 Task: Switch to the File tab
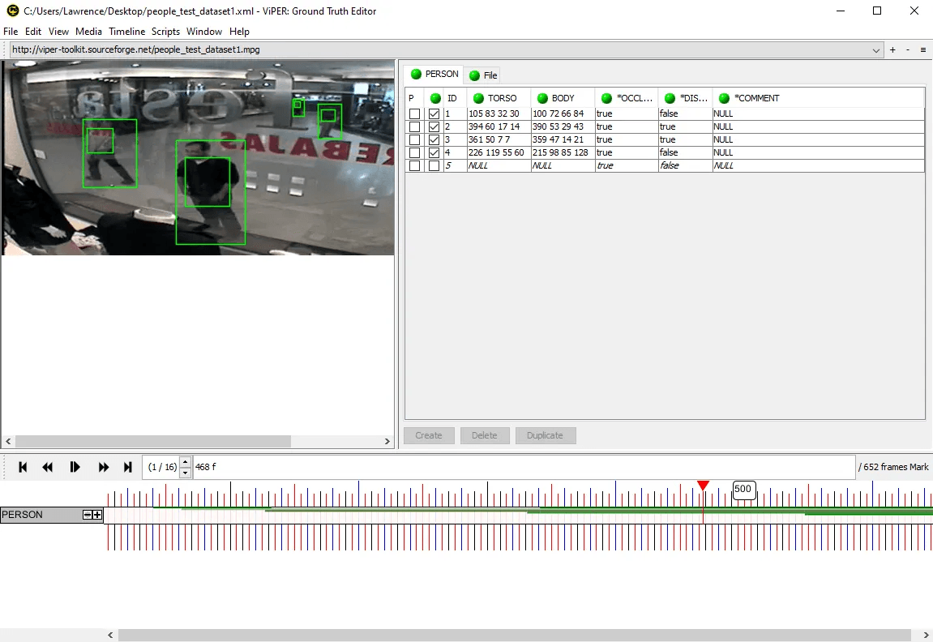(483, 75)
